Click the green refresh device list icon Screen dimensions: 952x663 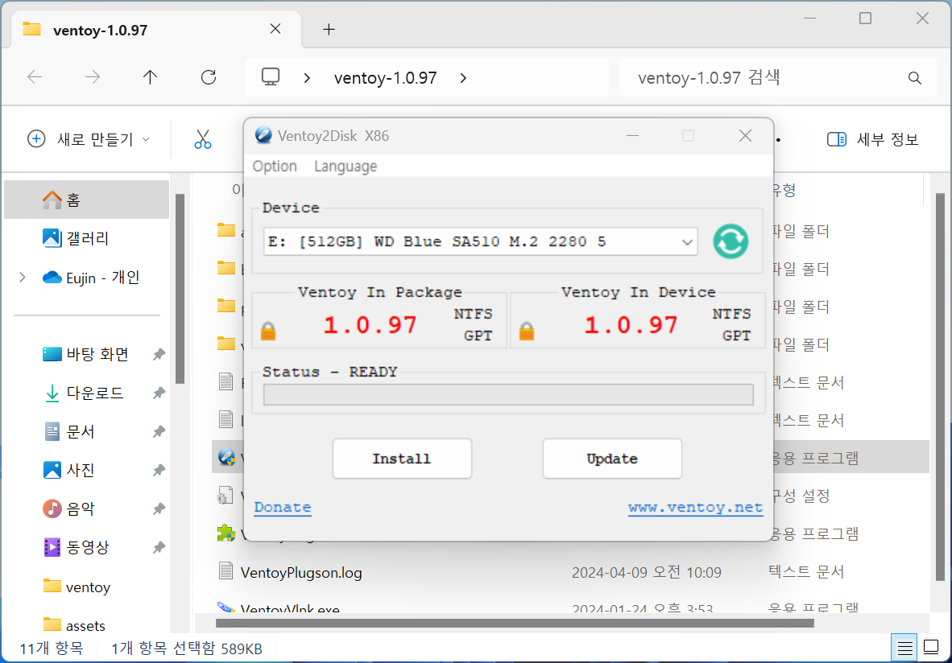(730, 241)
